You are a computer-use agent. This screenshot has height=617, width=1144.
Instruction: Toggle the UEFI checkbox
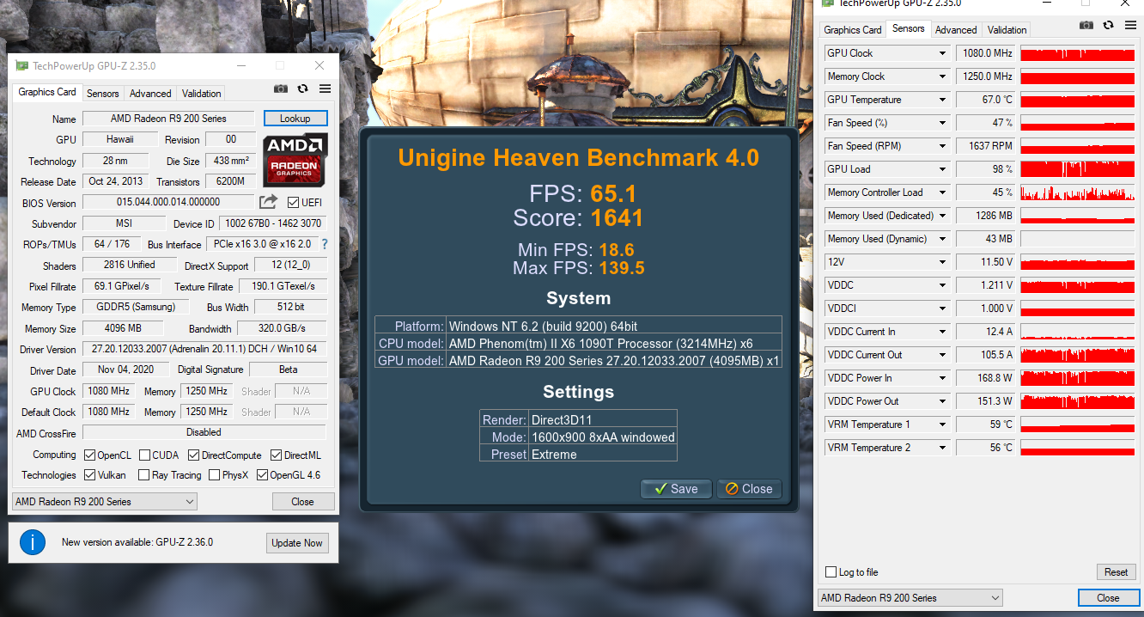tap(294, 203)
